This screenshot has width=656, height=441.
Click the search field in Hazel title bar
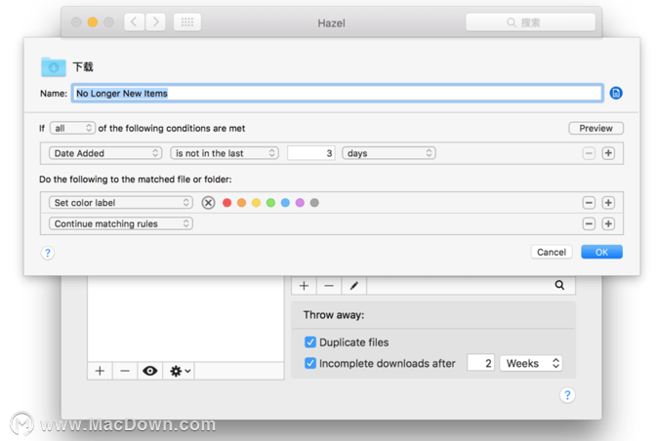(530, 22)
